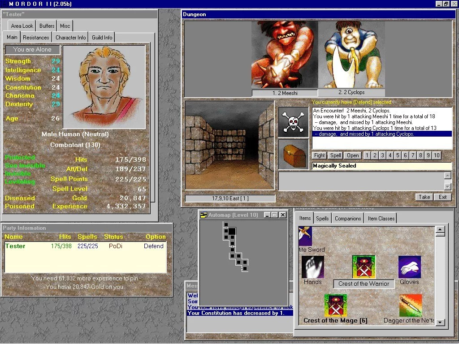Screen dimensions: 459x344
Task: Open the Companions tab
Action: click(348, 219)
